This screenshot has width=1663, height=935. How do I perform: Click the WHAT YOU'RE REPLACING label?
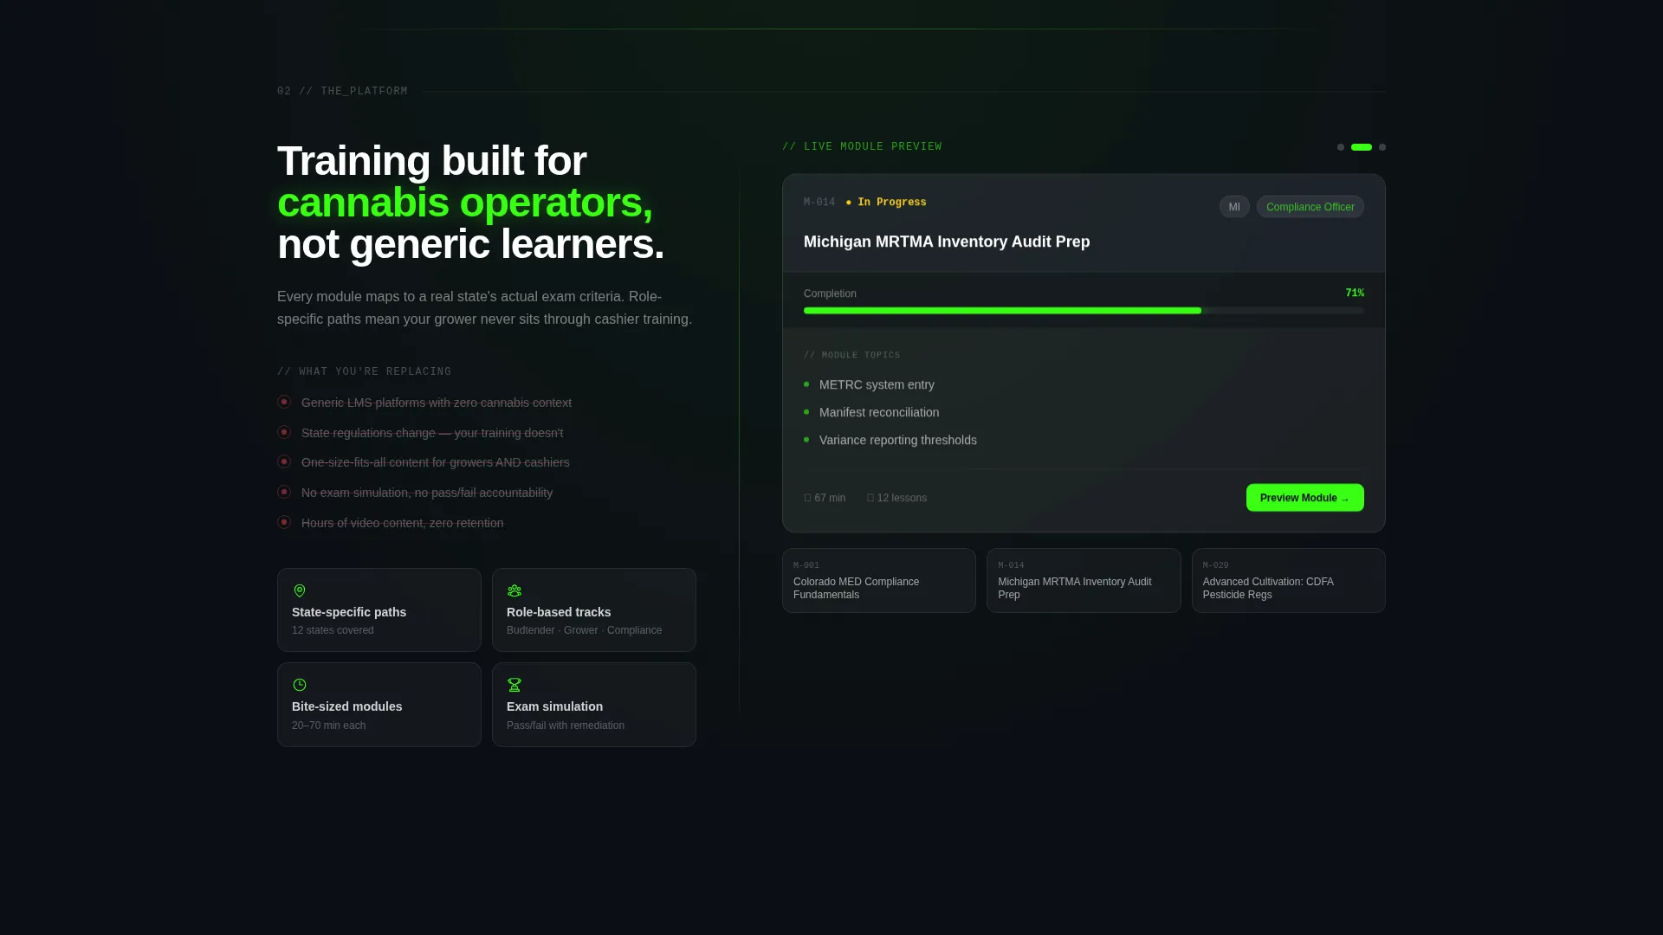[x=364, y=371]
